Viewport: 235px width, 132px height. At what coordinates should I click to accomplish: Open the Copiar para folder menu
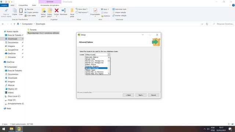pyautogui.click(x=50, y=13)
